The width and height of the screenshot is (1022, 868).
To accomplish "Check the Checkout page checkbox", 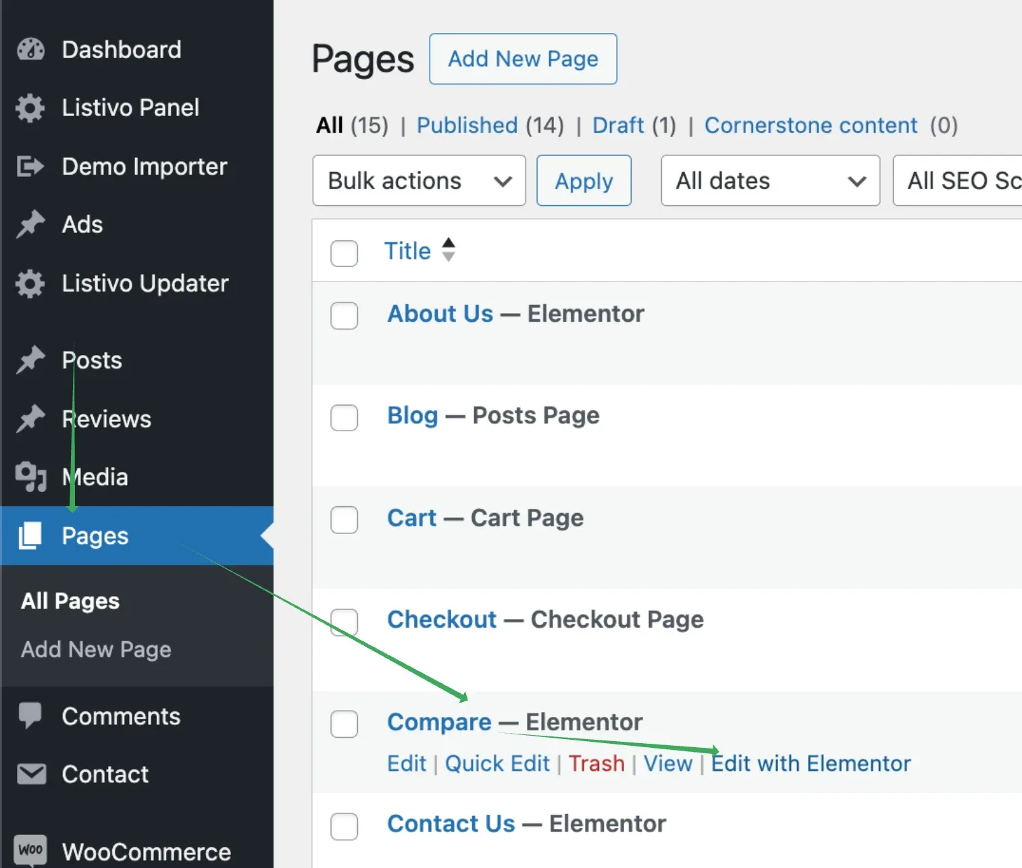I will click(344, 622).
